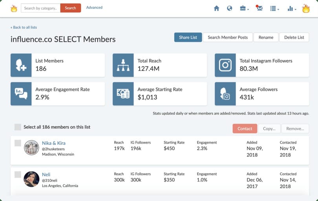
Task: Click the Share List button
Action: 188,37
